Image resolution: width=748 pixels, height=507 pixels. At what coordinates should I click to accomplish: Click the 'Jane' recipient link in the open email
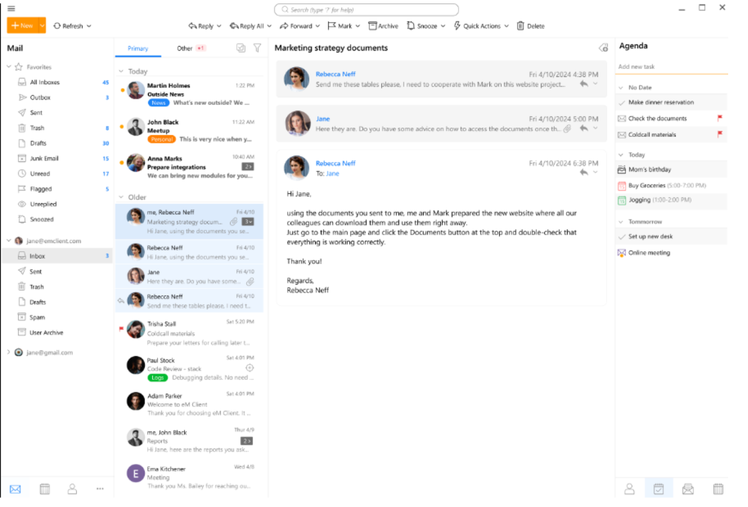click(x=332, y=174)
